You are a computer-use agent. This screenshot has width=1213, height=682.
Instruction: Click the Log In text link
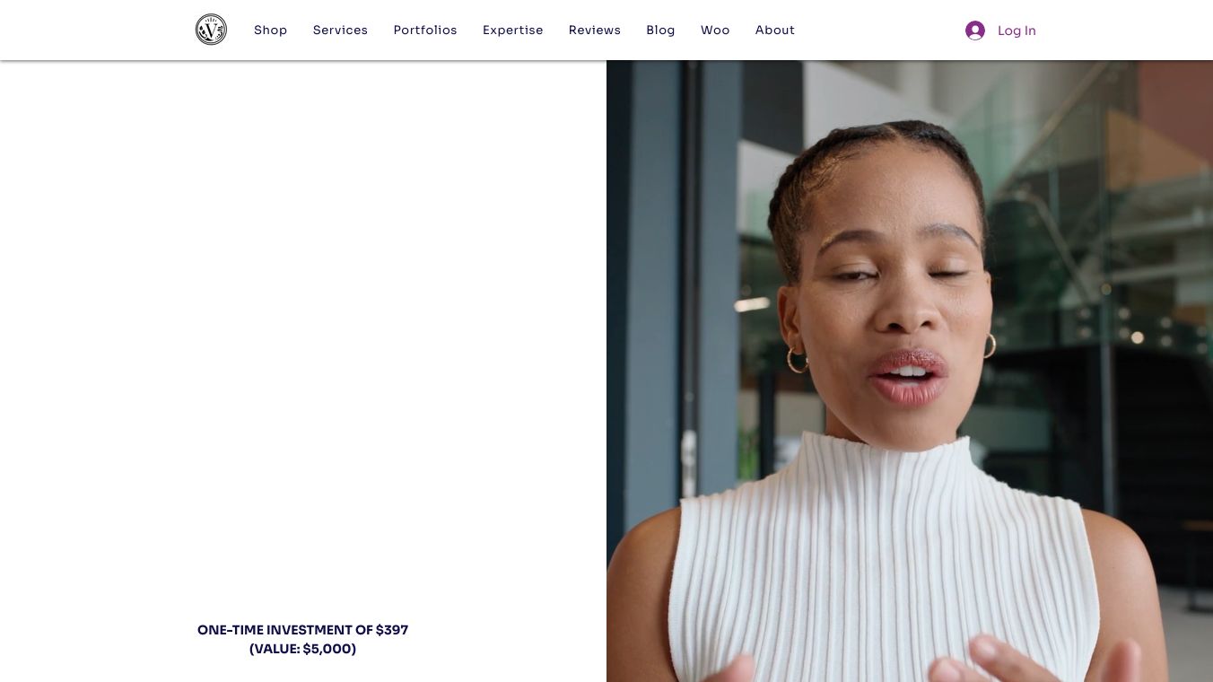pos(1017,31)
